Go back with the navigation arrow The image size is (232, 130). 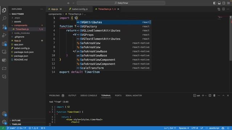69,3
